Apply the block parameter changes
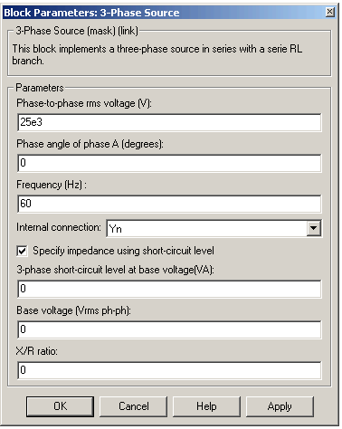The width and height of the screenshot is (342, 429). pyautogui.click(x=280, y=406)
